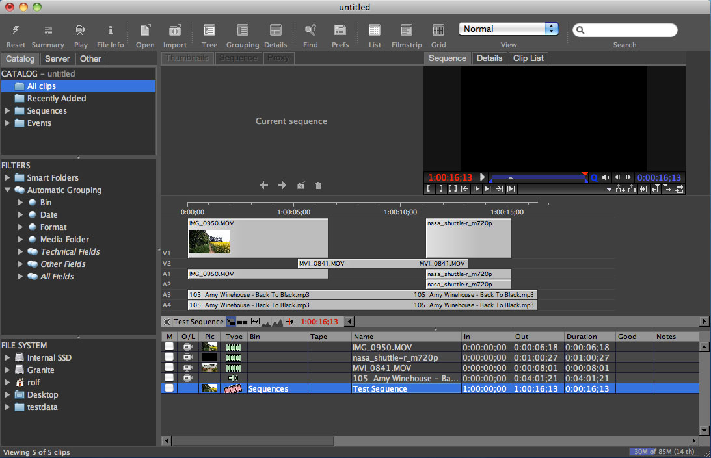Expand the Smart Folders filter
Image resolution: width=711 pixels, height=458 pixels.
tap(7, 177)
